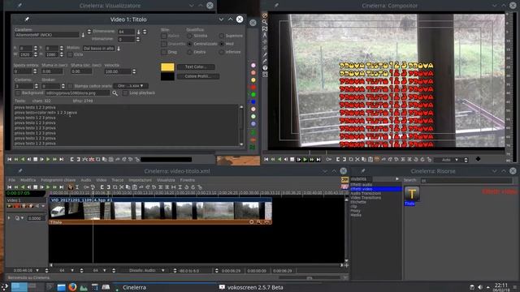Enable the Drag checkbox
This screenshot has width=520, height=292.
click(x=164, y=52)
